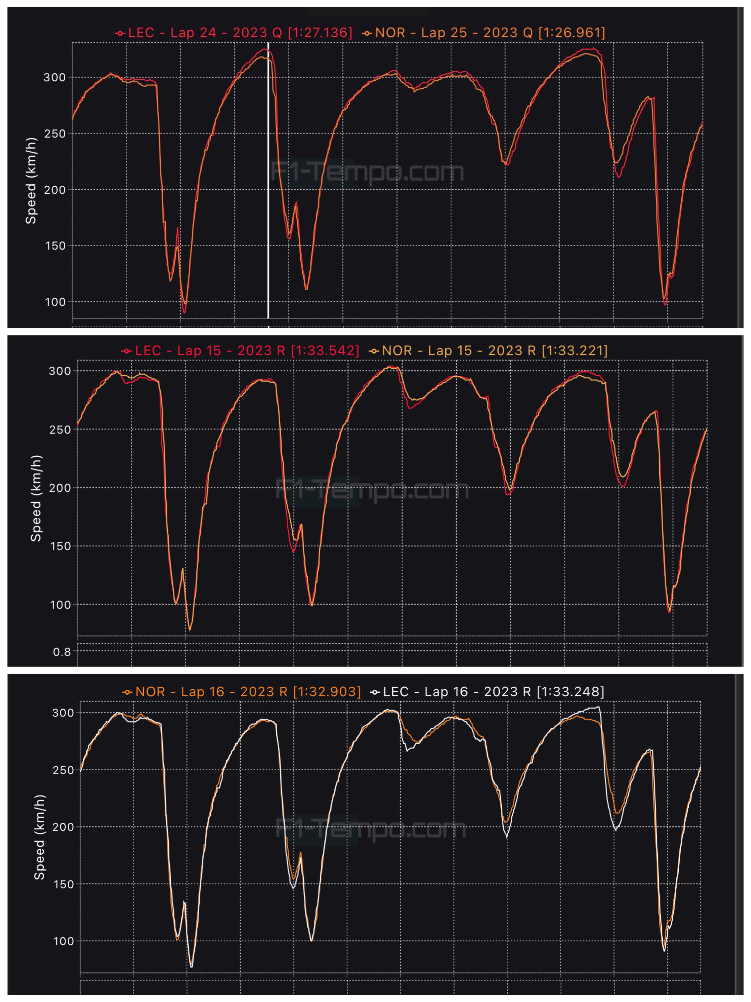Viewport: 751px width, 1002px height.
Task: Click the orange NOR Lap 25 legend marker
Action: pyautogui.click(x=367, y=33)
